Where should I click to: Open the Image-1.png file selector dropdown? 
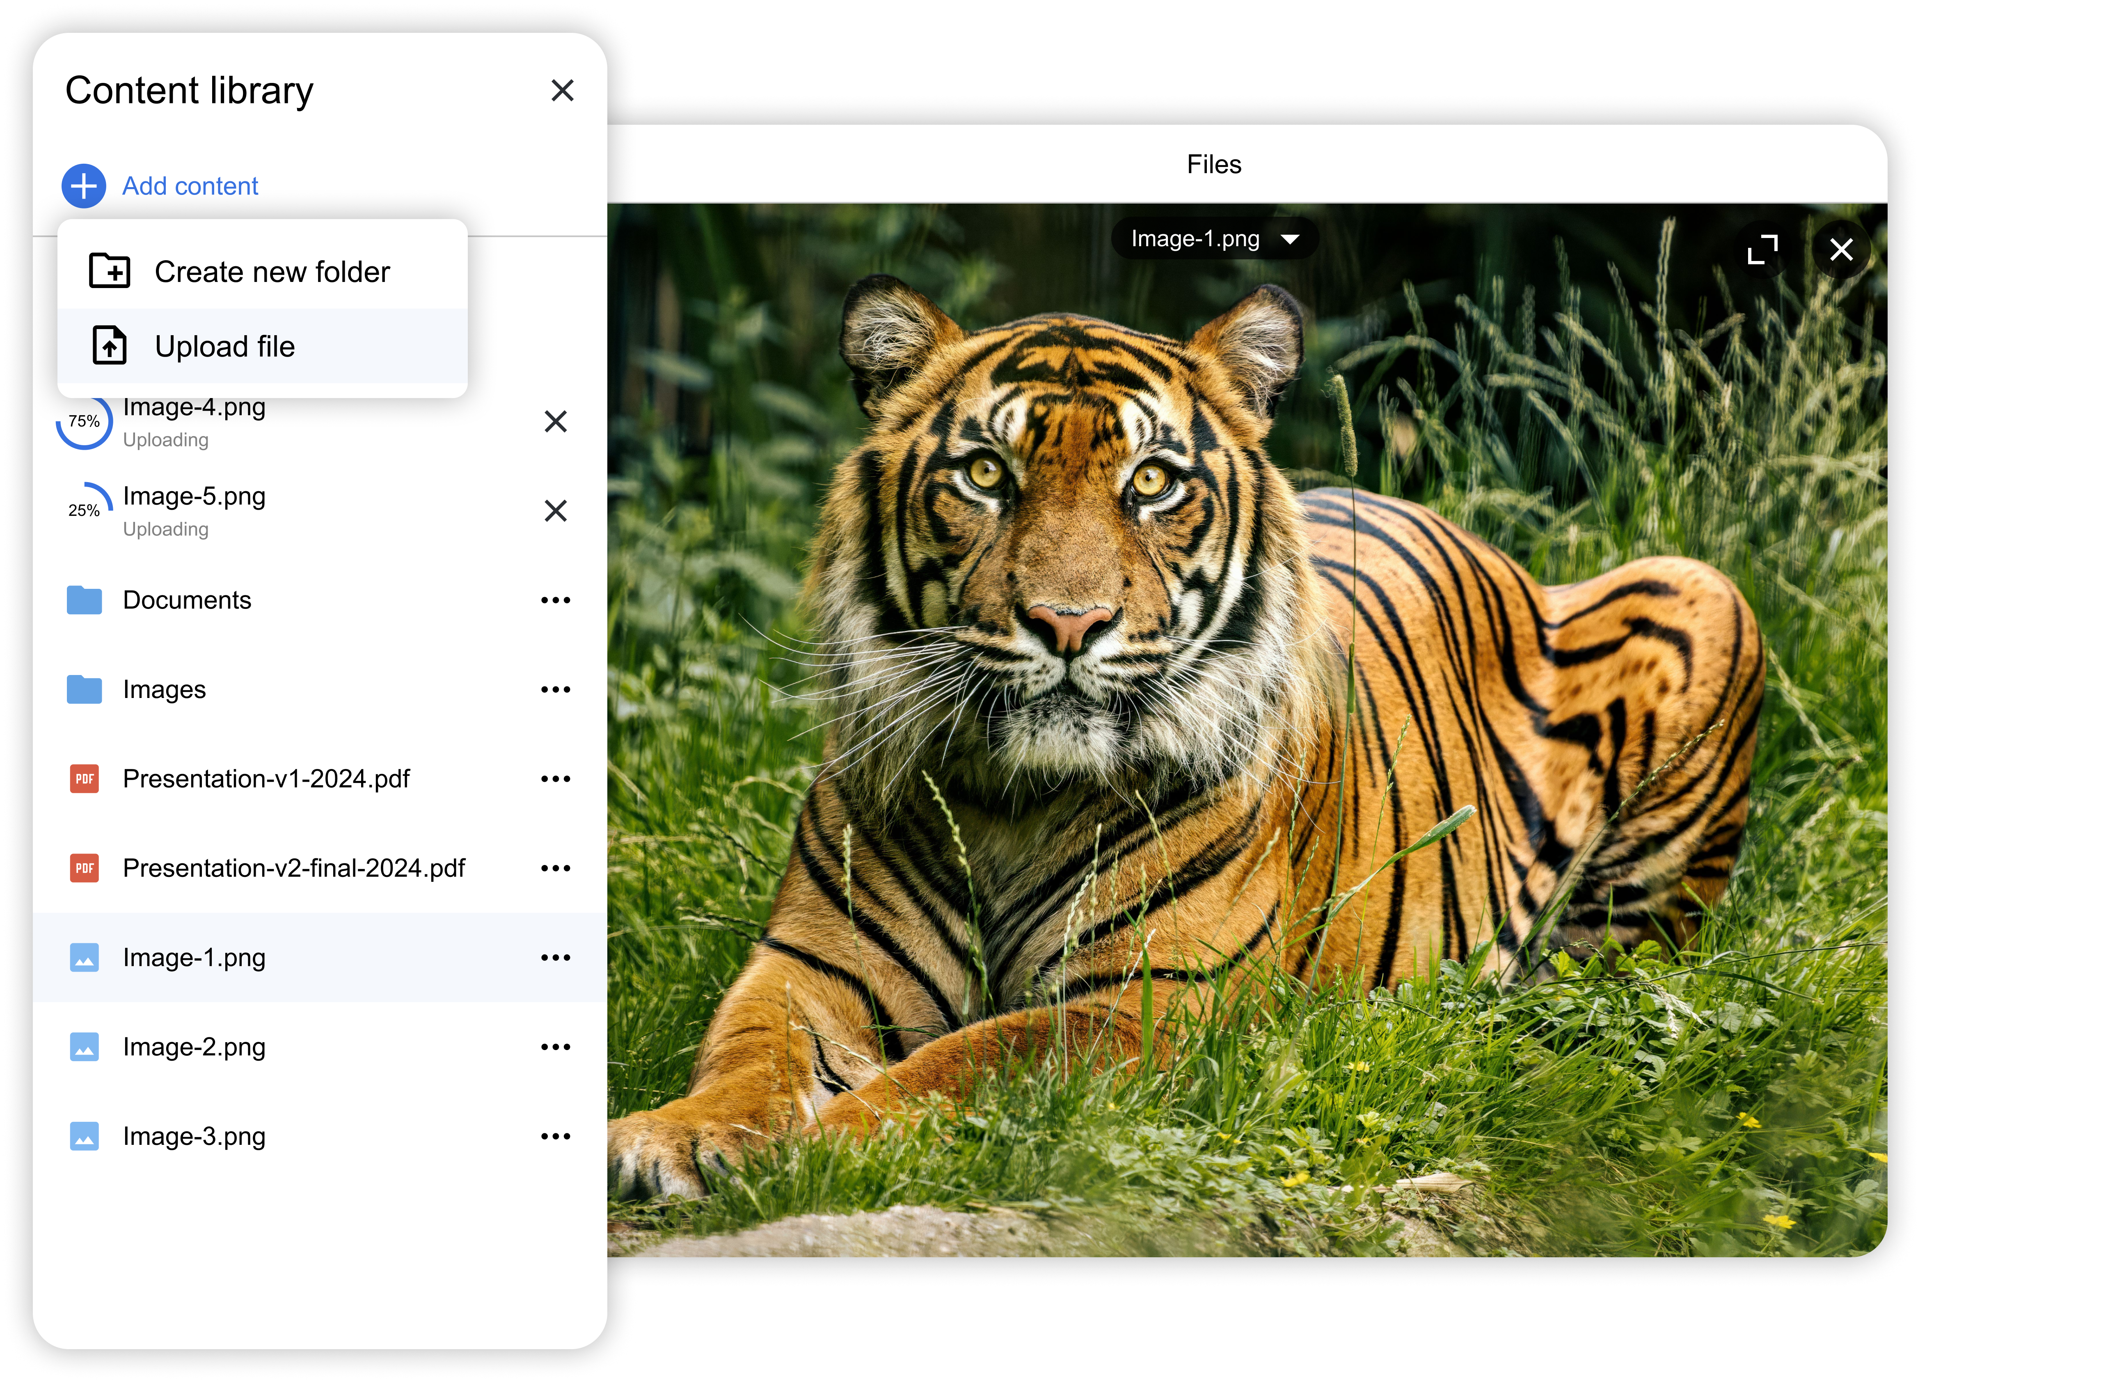click(x=1215, y=239)
